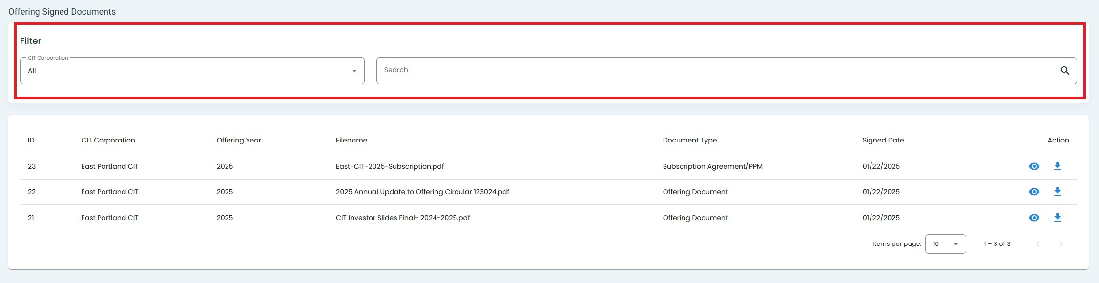Sort by the Filename column header
Viewport: 1099px width, 283px height.
tap(351, 140)
